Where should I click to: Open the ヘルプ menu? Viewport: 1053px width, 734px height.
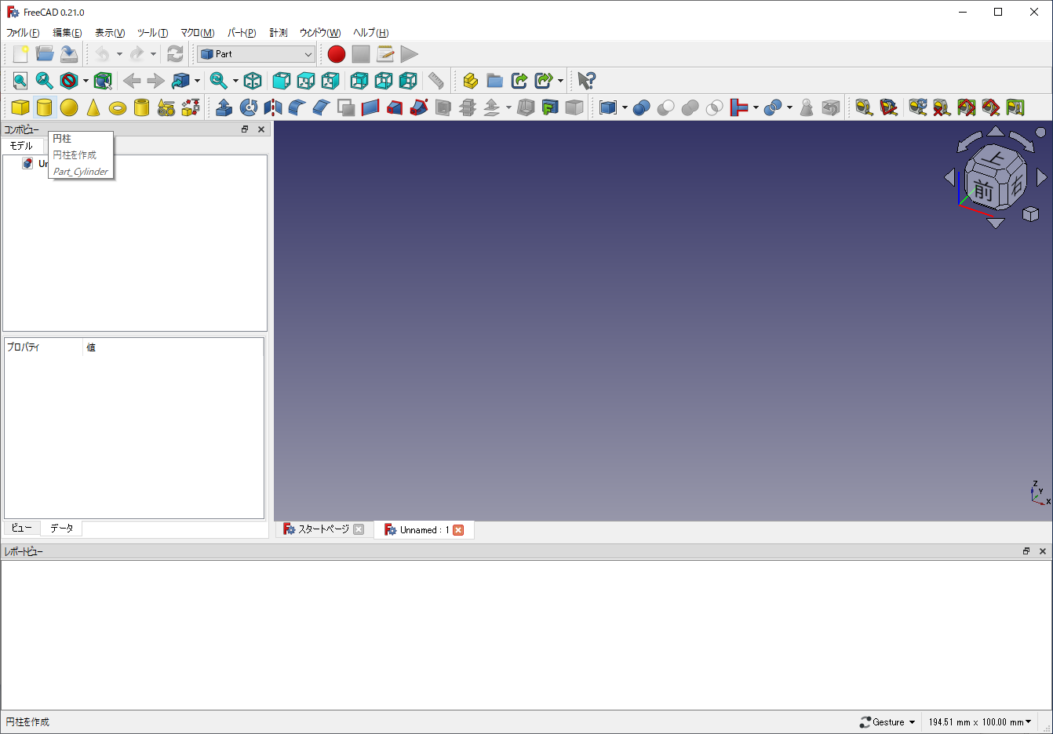tap(370, 33)
